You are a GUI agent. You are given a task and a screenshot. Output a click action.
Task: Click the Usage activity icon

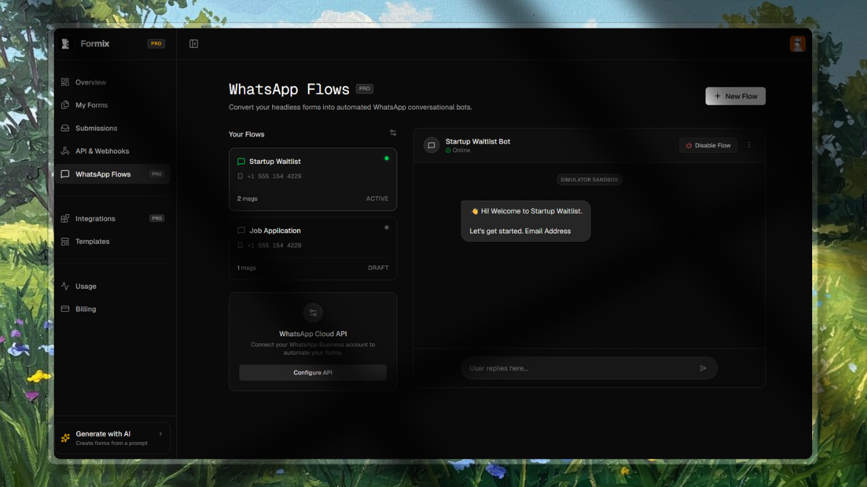point(65,286)
